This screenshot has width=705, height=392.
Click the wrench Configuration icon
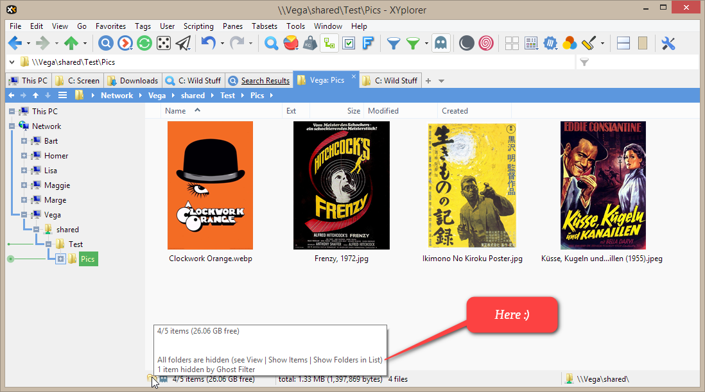pos(668,44)
